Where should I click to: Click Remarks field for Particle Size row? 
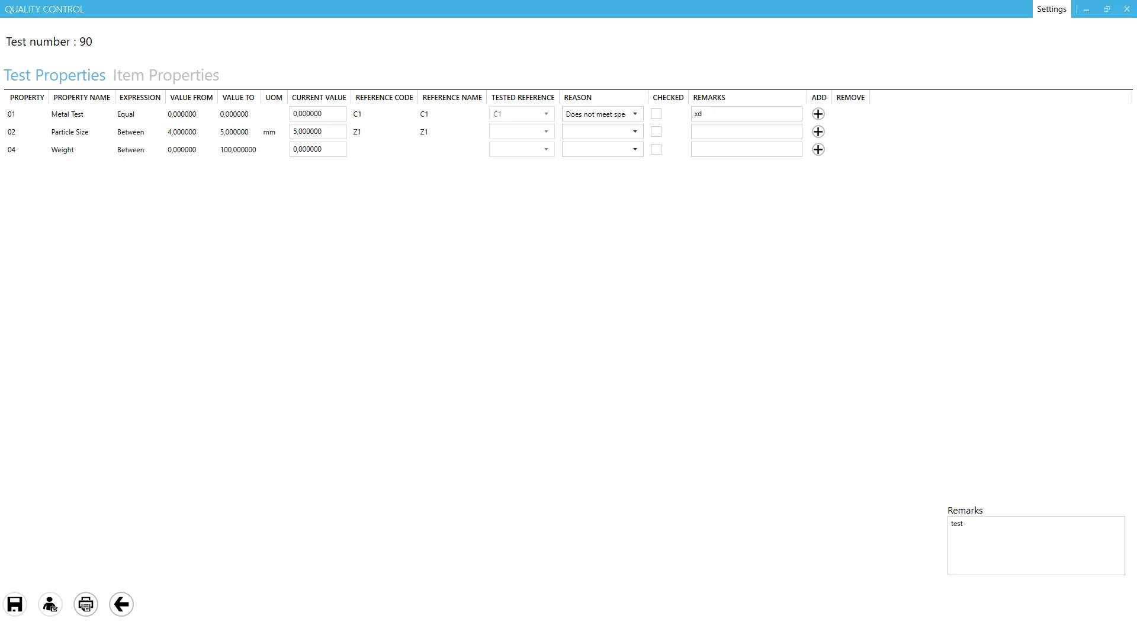[746, 132]
